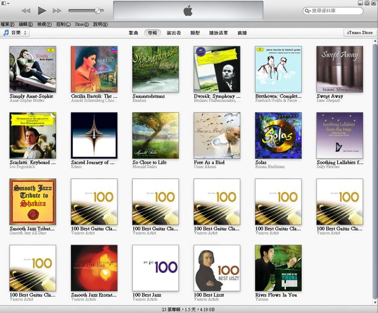Select the 專輯 albums tab

(x=152, y=33)
